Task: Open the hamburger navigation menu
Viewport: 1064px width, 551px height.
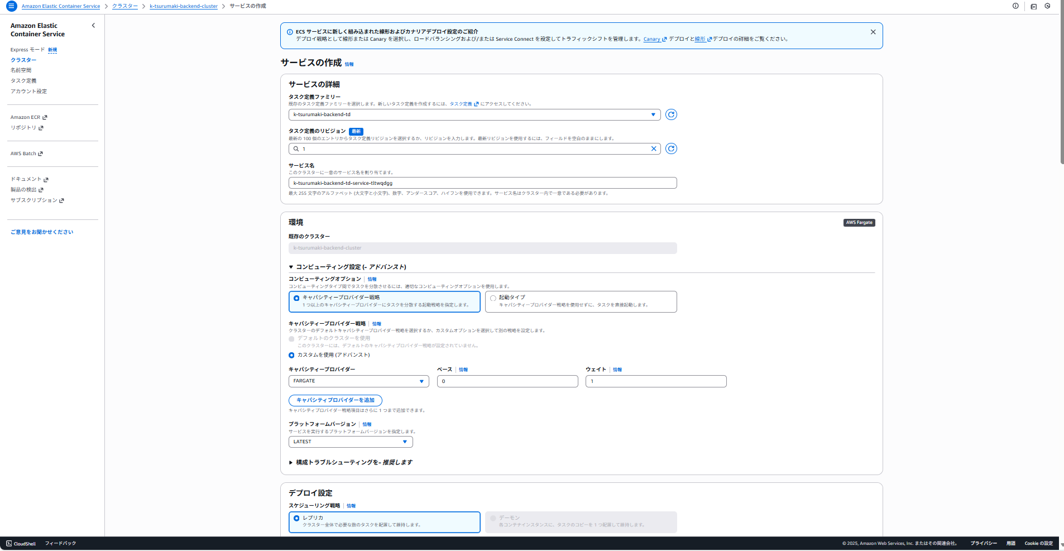Action: point(11,6)
